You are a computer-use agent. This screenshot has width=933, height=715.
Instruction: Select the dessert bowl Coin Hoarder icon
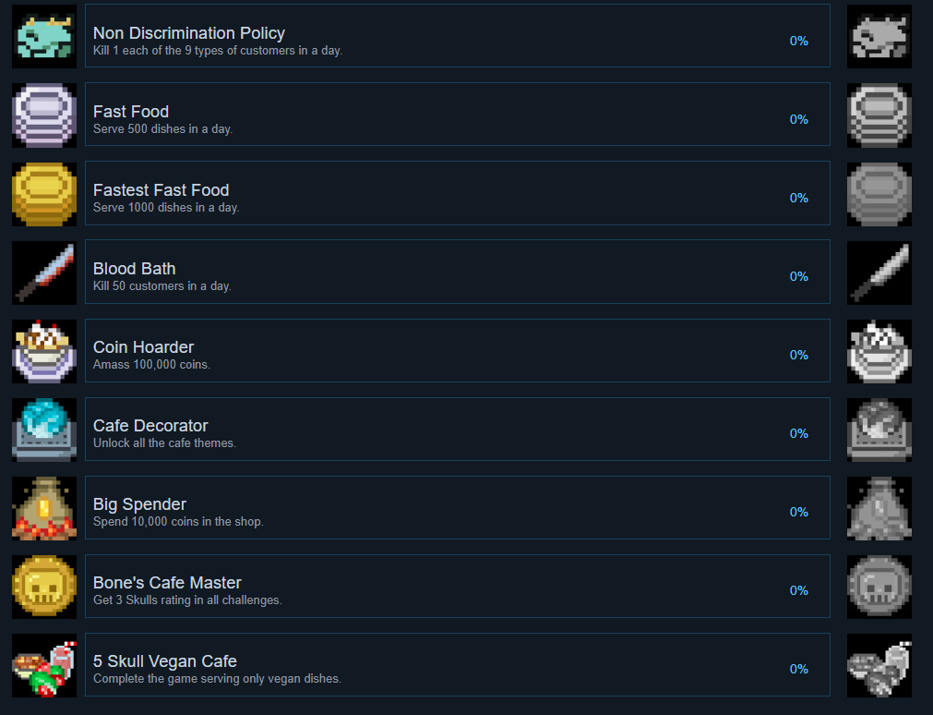click(44, 351)
